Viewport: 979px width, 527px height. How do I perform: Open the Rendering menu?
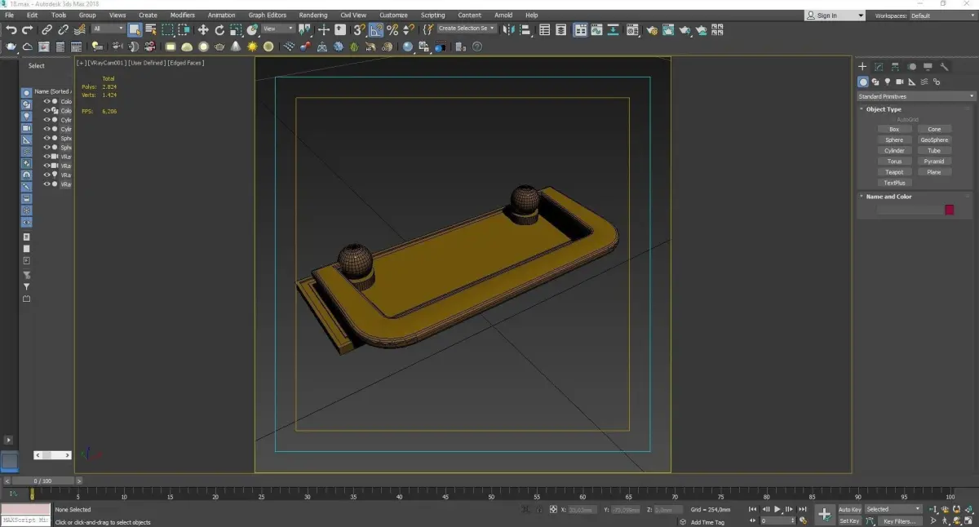pos(312,15)
